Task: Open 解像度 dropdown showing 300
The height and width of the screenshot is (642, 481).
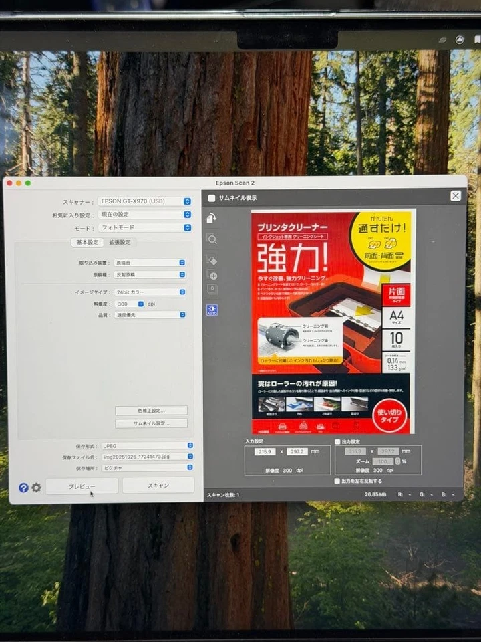Action: click(129, 304)
